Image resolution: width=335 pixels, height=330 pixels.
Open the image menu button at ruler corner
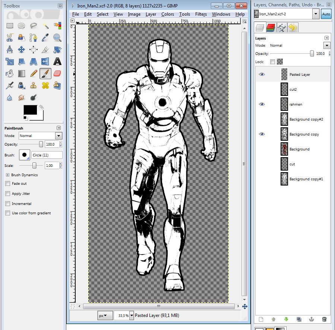(72, 21)
